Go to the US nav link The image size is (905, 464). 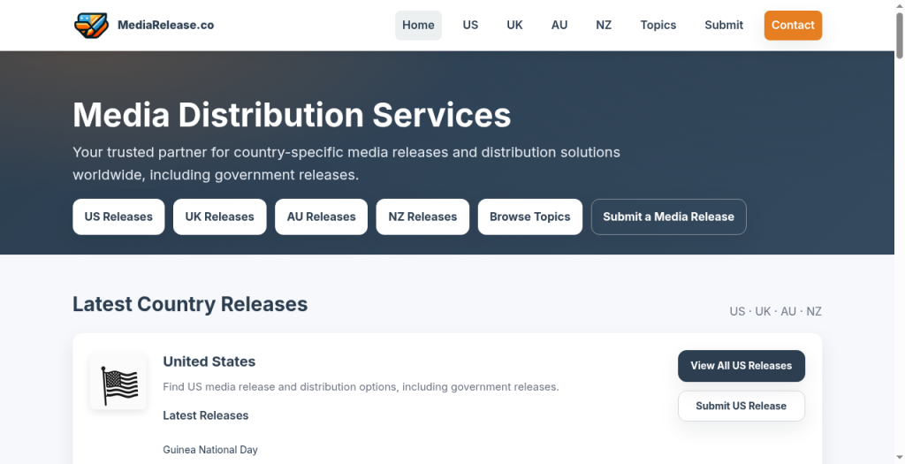(x=470, y=26)
